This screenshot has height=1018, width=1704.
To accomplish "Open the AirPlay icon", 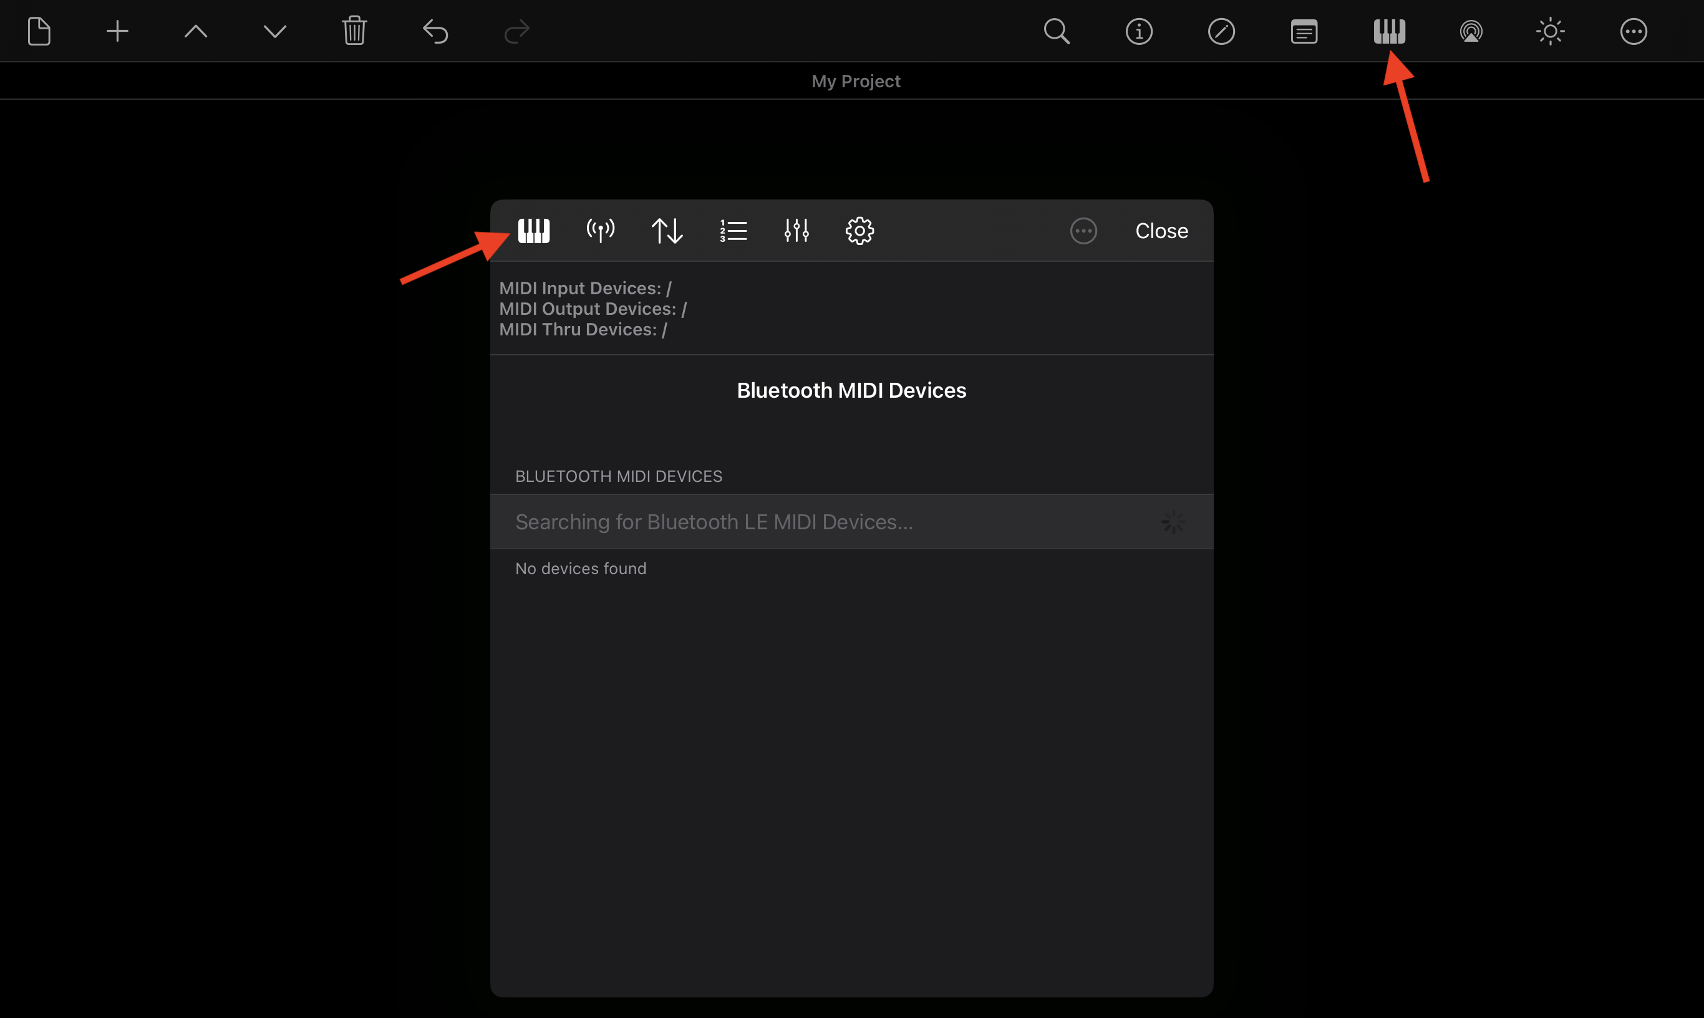I will (1471, 32).
